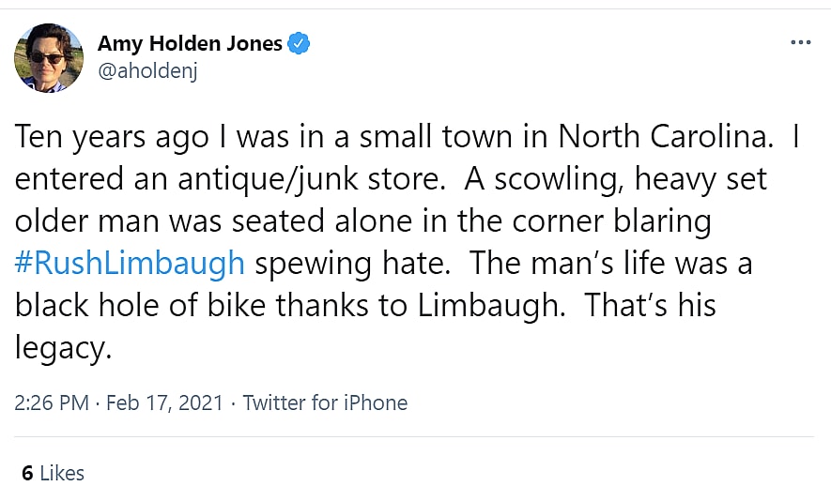View the 6 Likes list
The width and height of the screenshot is (831, 501).
point(53,474)
